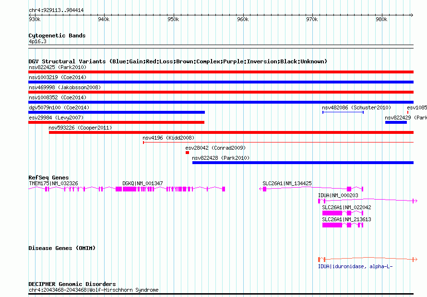Click the Cytogenetic Bands track title

point(57,36)
